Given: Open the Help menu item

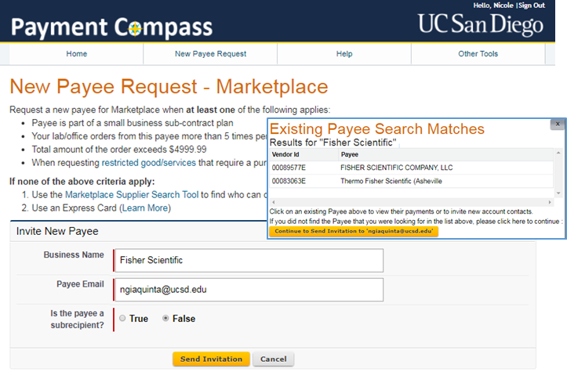Looking at the screenshot, I should click(x=344, y=54).
